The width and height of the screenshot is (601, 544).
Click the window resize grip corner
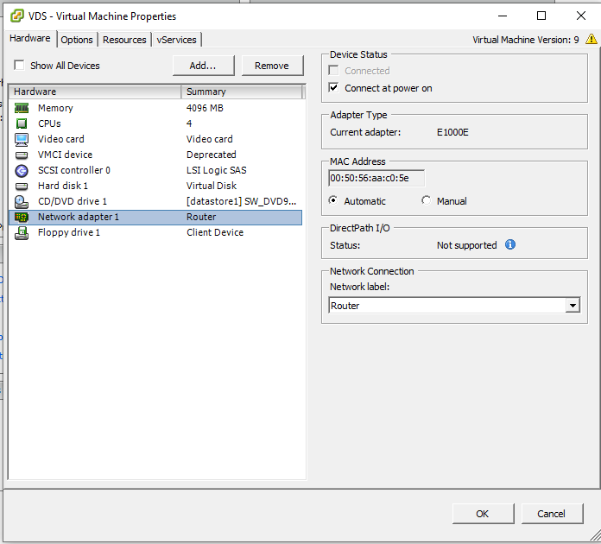click(x=595, y=535)
